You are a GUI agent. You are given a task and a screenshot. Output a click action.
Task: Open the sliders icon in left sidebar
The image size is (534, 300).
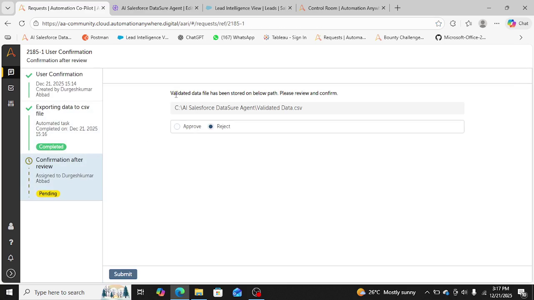tap(11, 104)
